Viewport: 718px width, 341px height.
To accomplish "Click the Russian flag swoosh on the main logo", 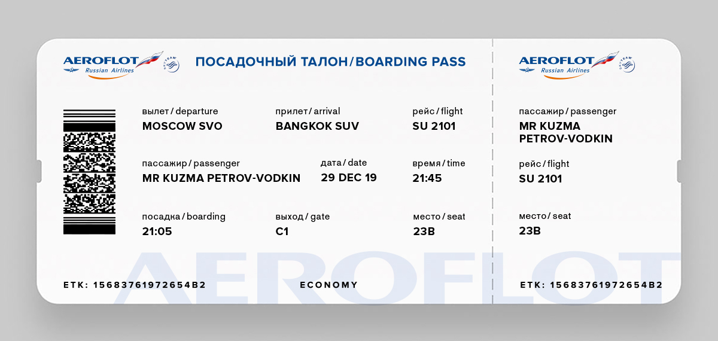I will pos(149,59).
